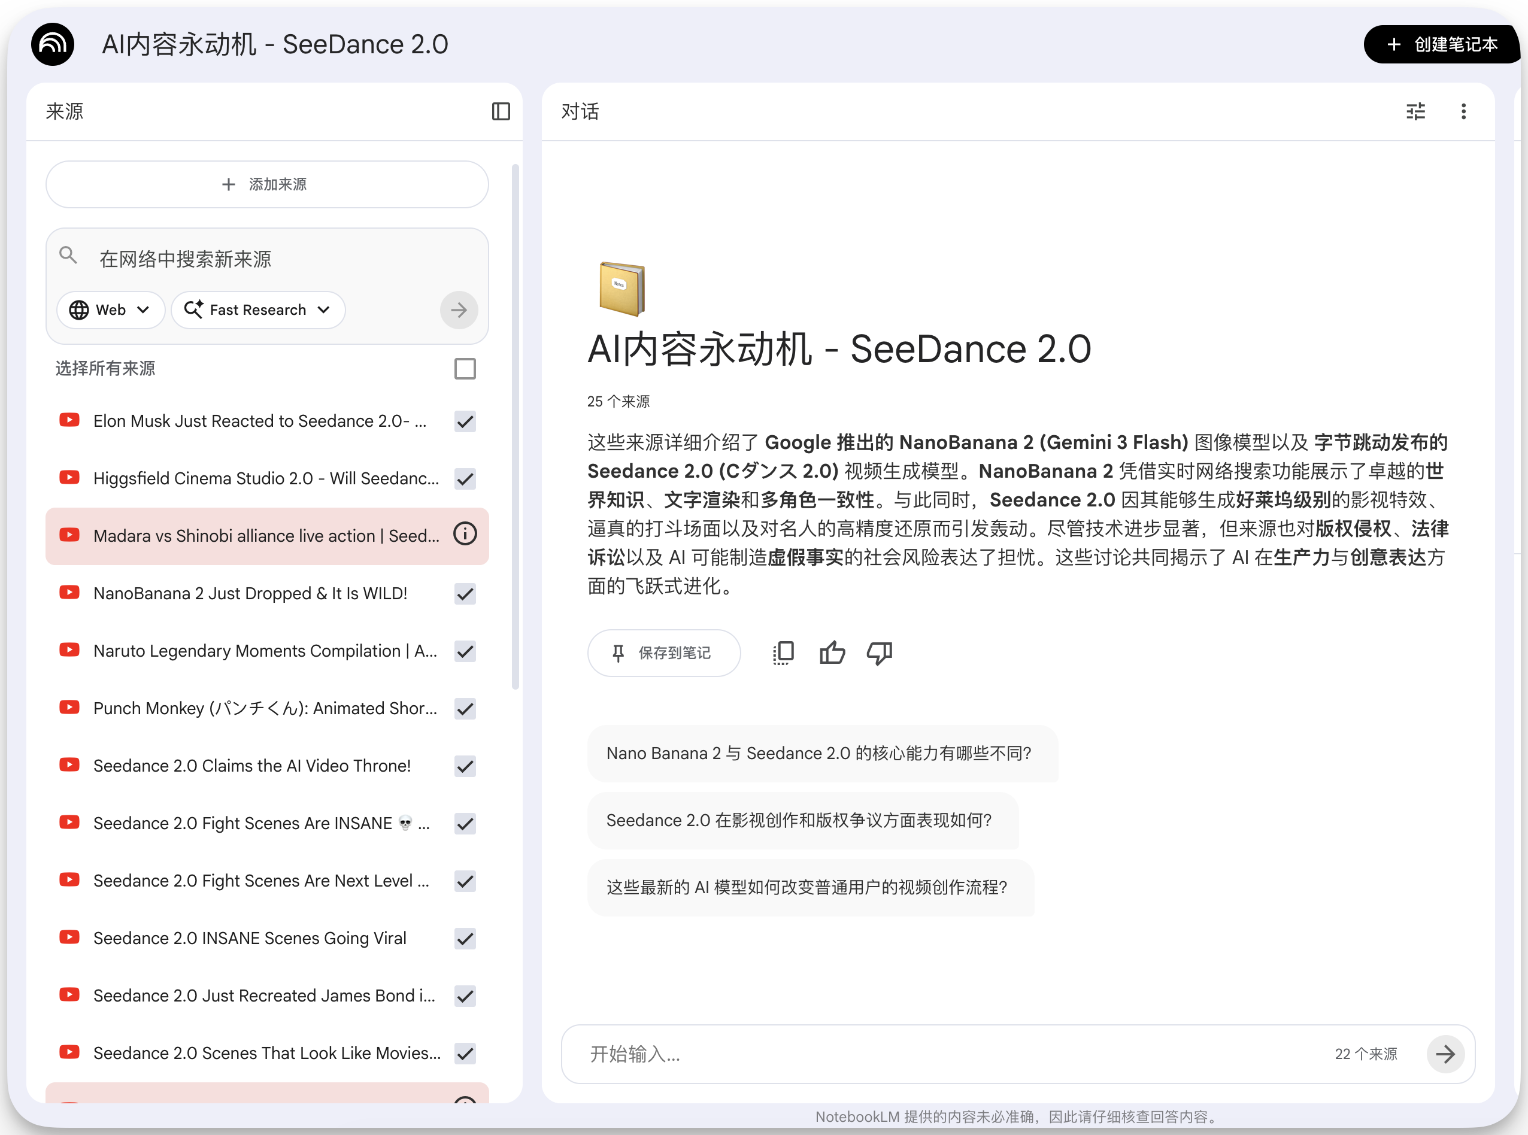Click YouTube icon of NanoBanana 2 source
Screen dimensions: 1528x1135
(x=69, y=592)
